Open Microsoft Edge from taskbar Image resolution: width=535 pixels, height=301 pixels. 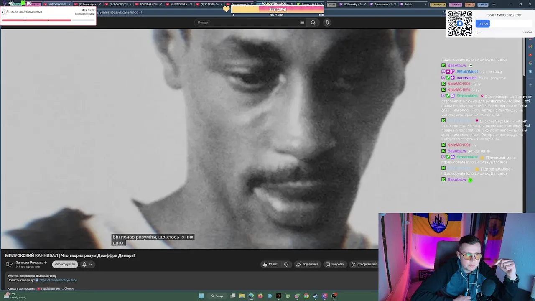251,296
